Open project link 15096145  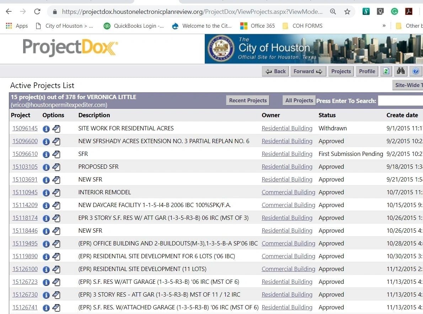pyautogui.click(x=25, y=129)
